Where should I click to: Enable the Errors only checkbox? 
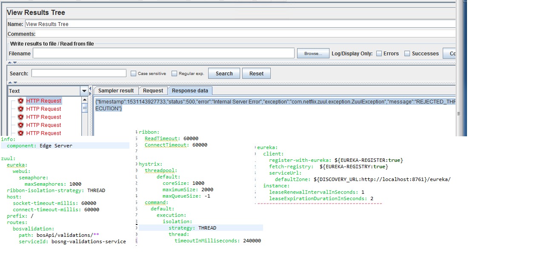tap(379, 54)
